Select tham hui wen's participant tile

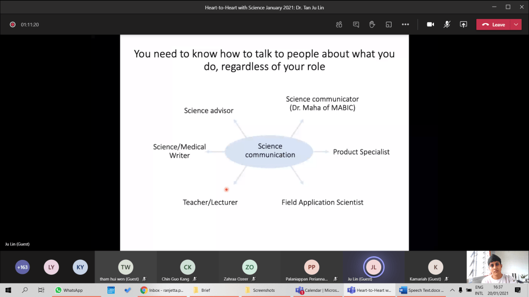[x=125, y=268]
